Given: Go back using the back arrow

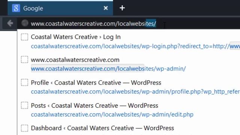Looking at the screenshot, I should pos(10,23).
